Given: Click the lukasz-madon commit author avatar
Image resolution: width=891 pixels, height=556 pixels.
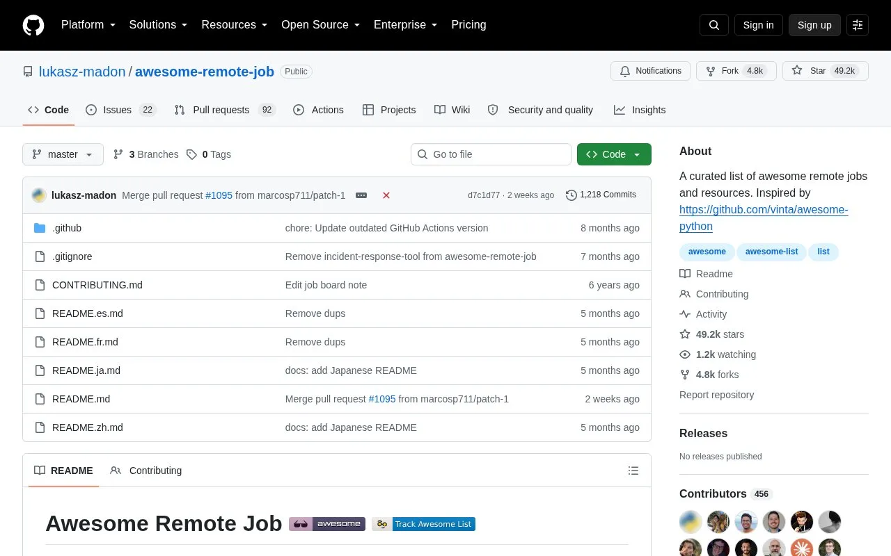Looking at the screenshot, I should click(x=39, y=195).
